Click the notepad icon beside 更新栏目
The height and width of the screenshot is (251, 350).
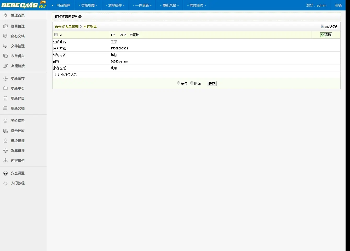[x=5, y=98]
